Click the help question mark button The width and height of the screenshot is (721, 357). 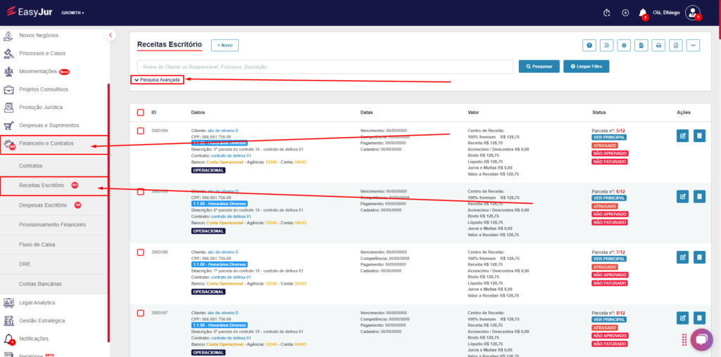589,45
